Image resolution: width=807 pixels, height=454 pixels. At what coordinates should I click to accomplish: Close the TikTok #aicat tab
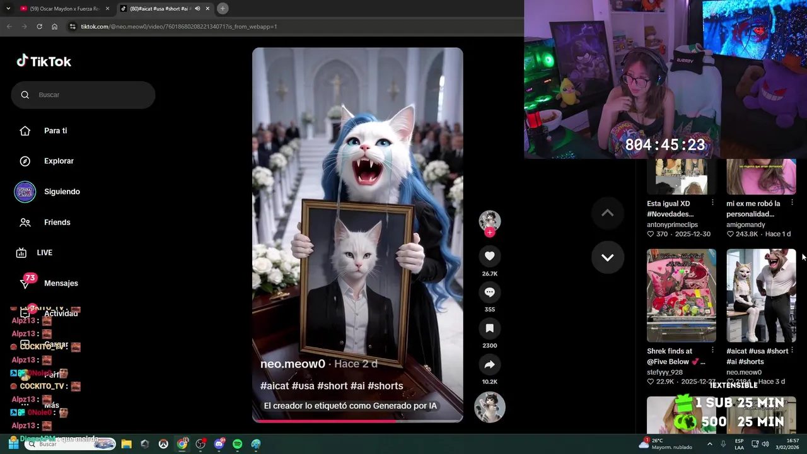click(207, 8)
